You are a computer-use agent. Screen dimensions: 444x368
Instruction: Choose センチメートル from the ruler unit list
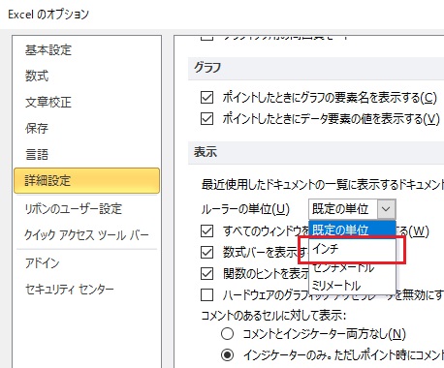(352, 267)
